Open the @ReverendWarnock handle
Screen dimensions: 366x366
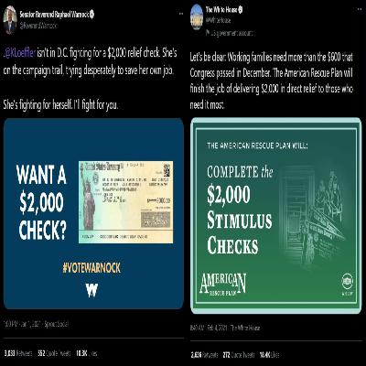(38, 26)
